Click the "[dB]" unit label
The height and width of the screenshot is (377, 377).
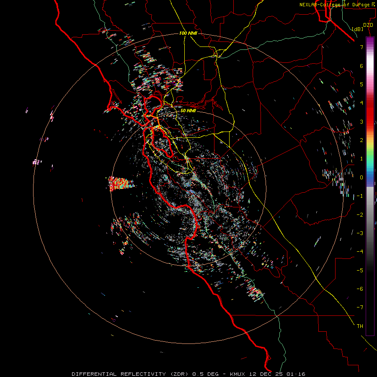[358, 29]
